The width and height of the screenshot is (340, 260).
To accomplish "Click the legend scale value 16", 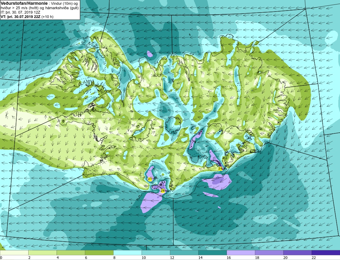I will point(228,258).
